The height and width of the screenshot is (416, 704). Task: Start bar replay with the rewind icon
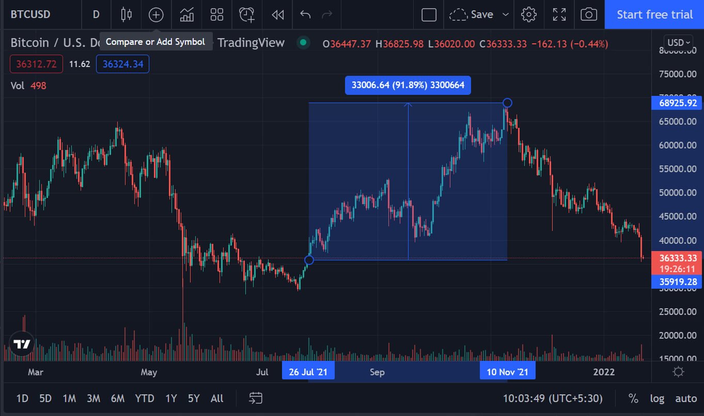pyautogui.click(x=277, y=14)
